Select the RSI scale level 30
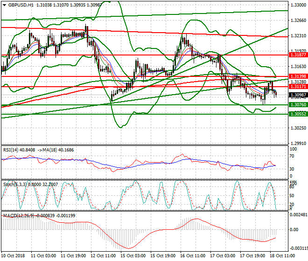 pyautogui.click(x=292, y=169)
